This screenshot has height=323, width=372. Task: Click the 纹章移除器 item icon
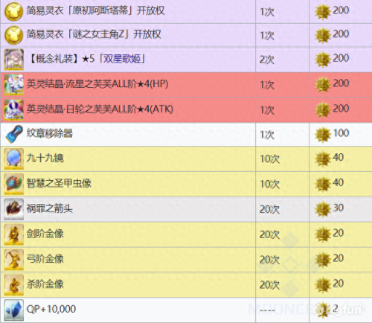[14, 134]
